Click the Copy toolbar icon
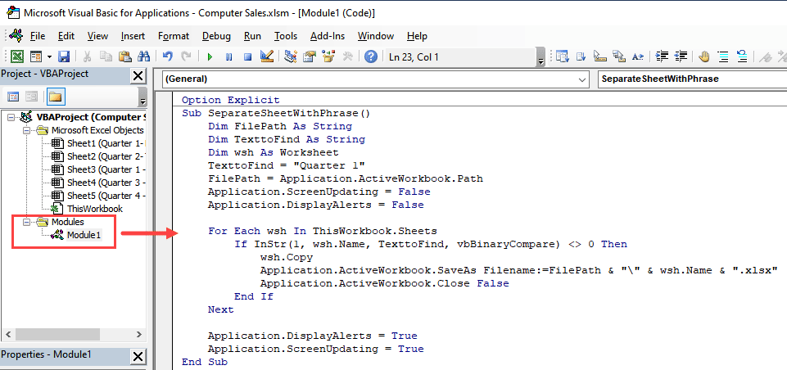Screen dimensions: 787x370 coord(106,56)
